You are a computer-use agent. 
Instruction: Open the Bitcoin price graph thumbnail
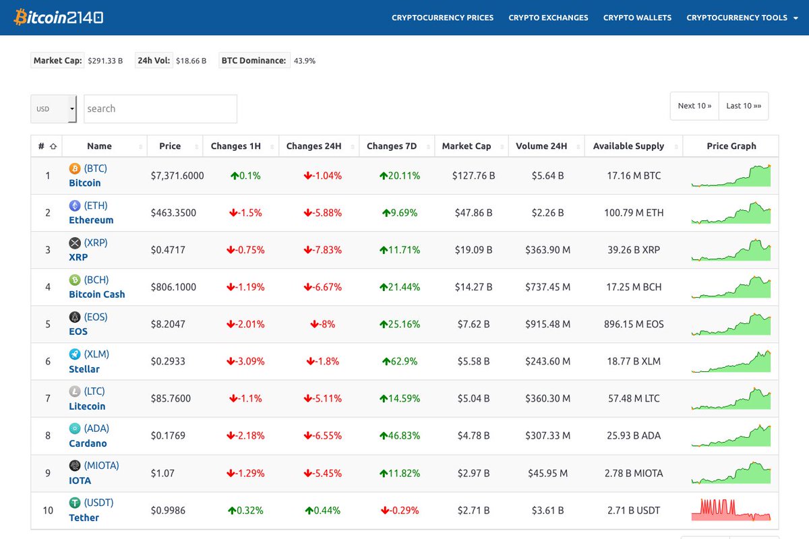(x=731, y=175)
